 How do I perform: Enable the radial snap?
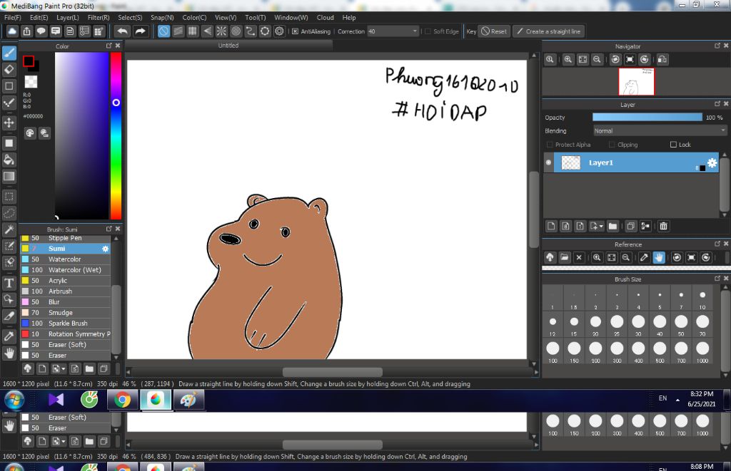click(221, 31)
